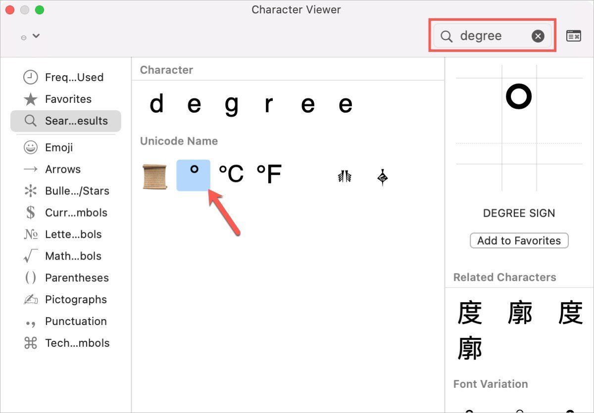This screenshot has height=413, width=594.
Task: Select the degree sign character
Action: pos(194,175)
